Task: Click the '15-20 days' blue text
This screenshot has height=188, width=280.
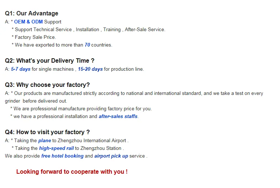Action: 90,69
